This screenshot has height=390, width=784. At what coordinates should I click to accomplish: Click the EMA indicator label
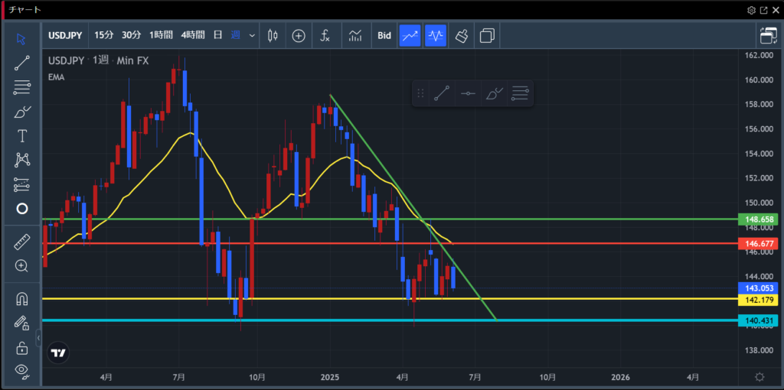pos(56,77)
